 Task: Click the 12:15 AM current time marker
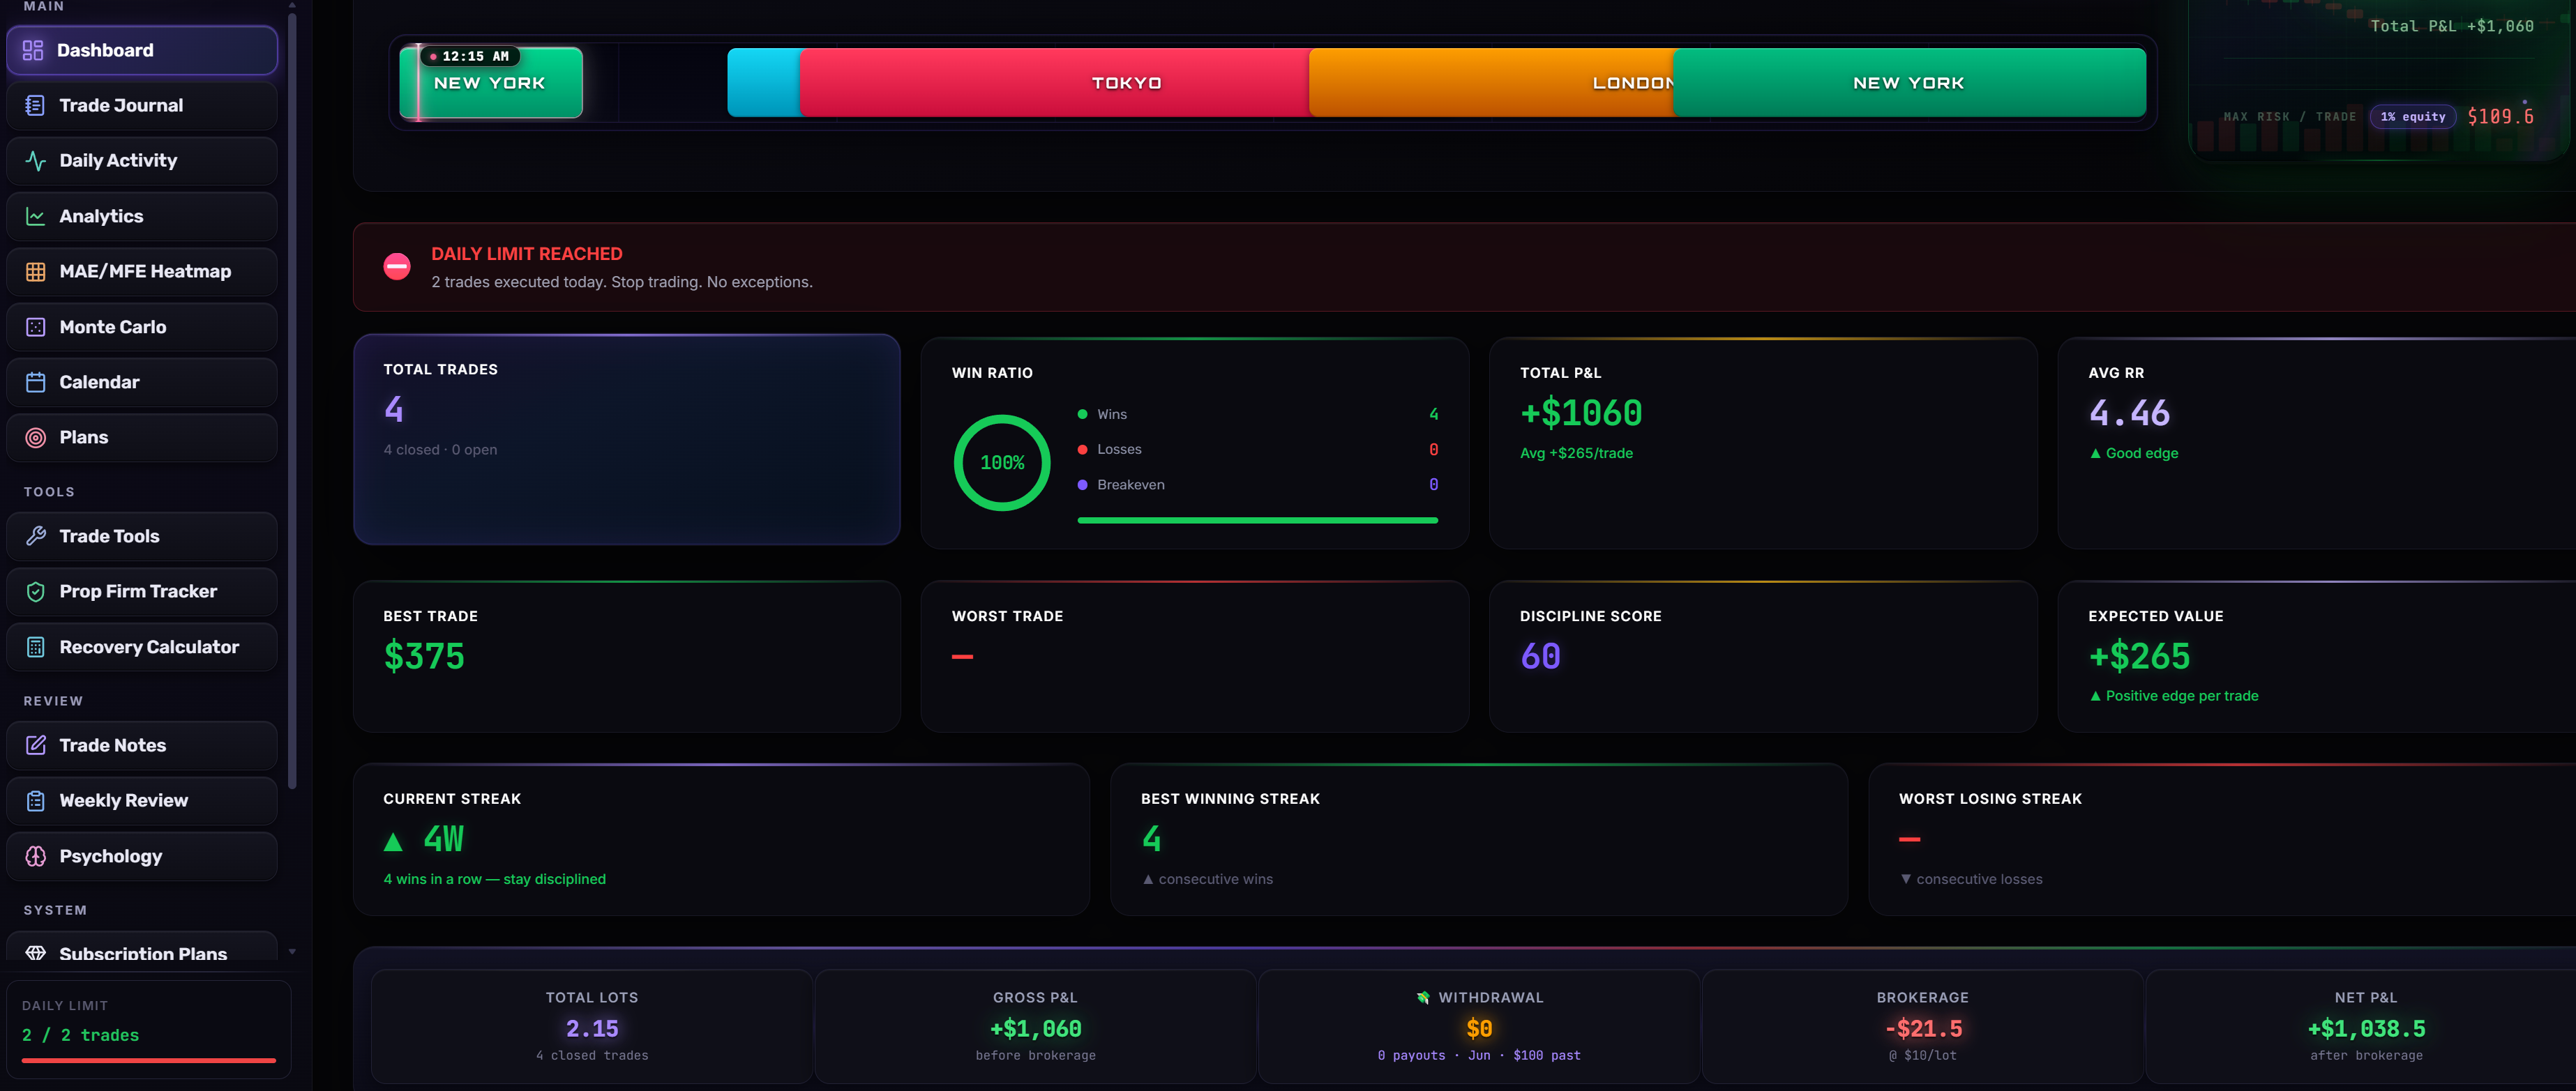click(469, 56)
